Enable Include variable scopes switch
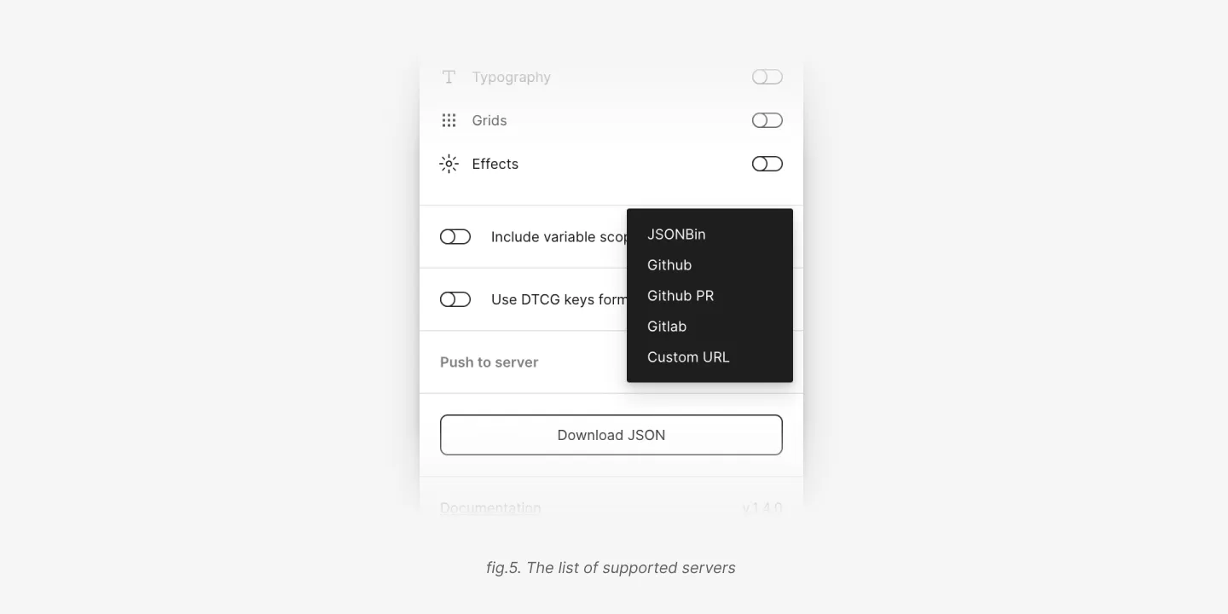 click(455, 236)
